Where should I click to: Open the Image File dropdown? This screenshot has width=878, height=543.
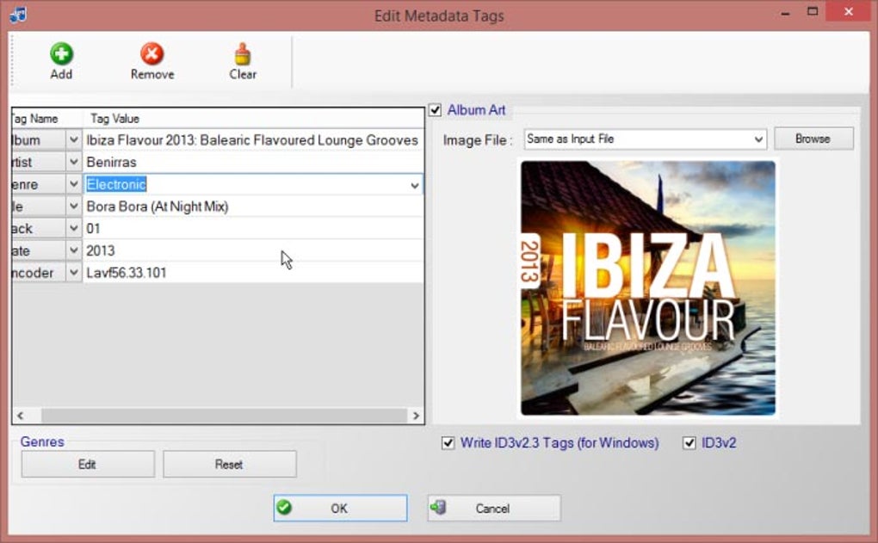758,139
